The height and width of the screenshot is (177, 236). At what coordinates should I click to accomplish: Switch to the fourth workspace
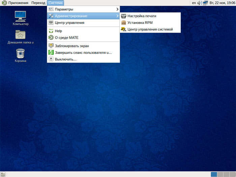pyautogui.click(x=233, y=174)
